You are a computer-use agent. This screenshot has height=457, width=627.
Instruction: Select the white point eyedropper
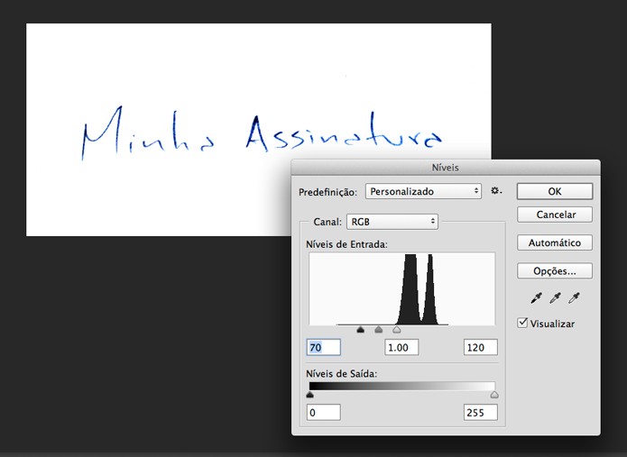point(574,298)
